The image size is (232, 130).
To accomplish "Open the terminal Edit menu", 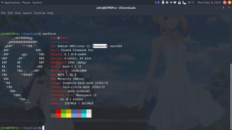I will (10, 13).
